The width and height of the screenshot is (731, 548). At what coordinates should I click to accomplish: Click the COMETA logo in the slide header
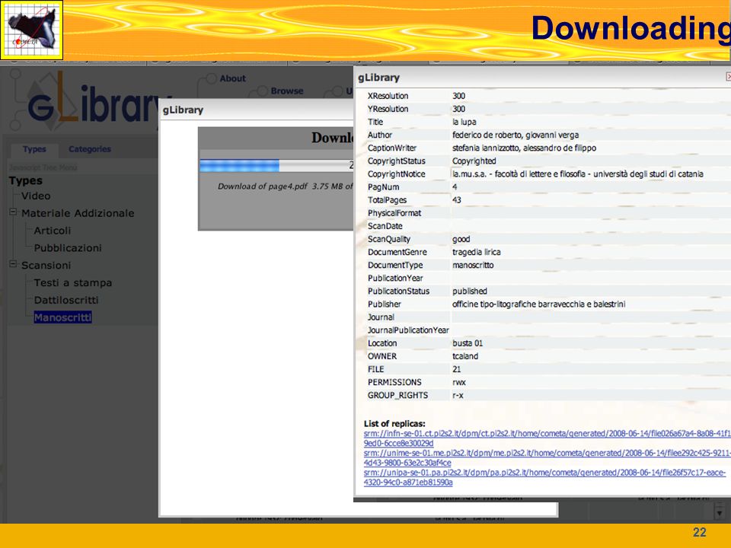point(32,30)
